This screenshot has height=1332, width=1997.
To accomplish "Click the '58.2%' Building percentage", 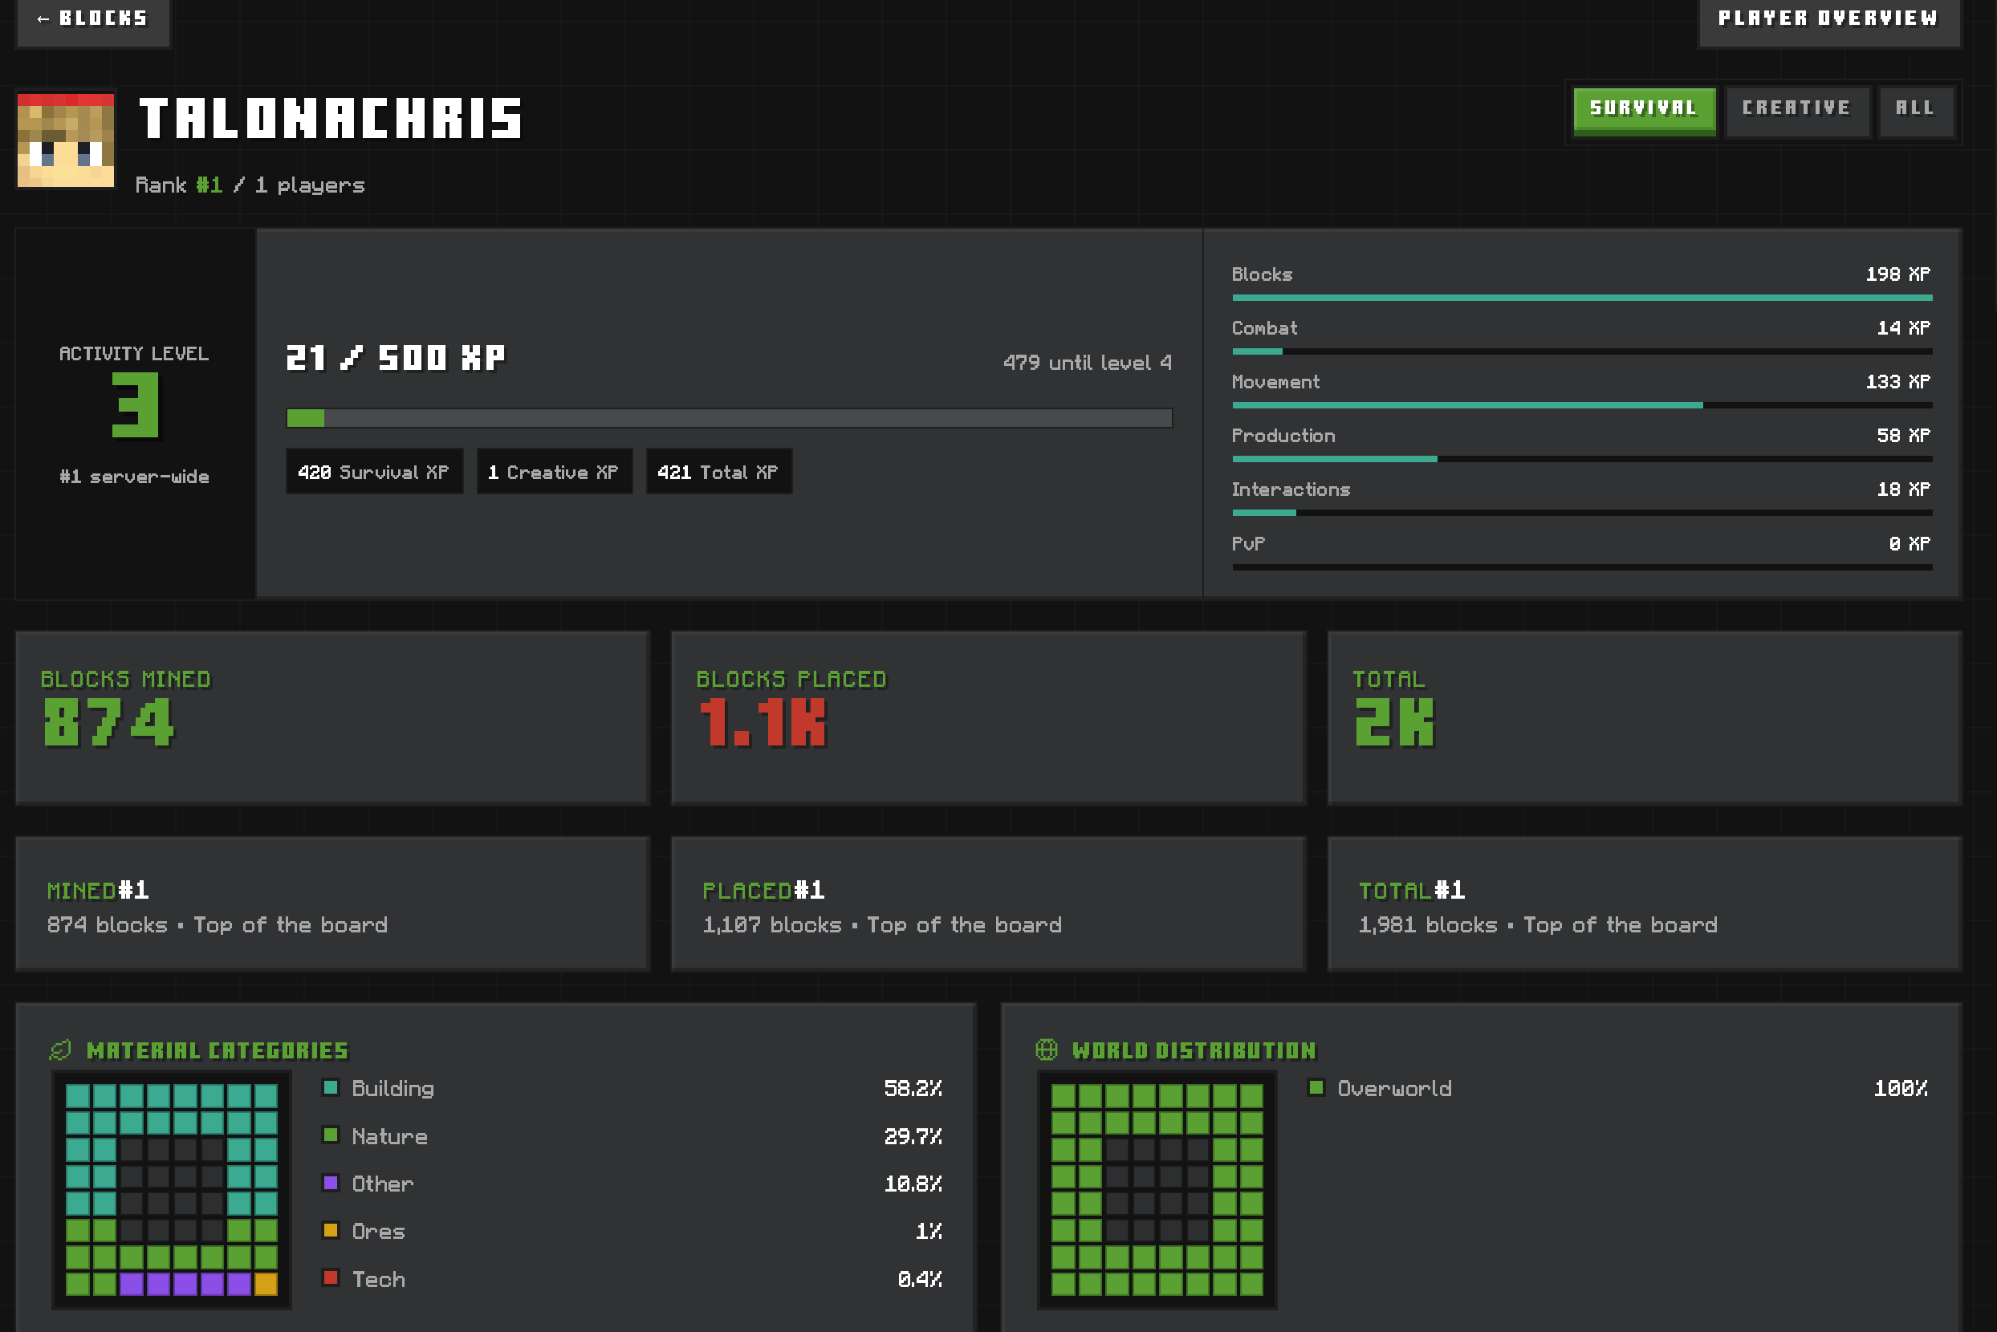I will click(x=913, y=1088).
